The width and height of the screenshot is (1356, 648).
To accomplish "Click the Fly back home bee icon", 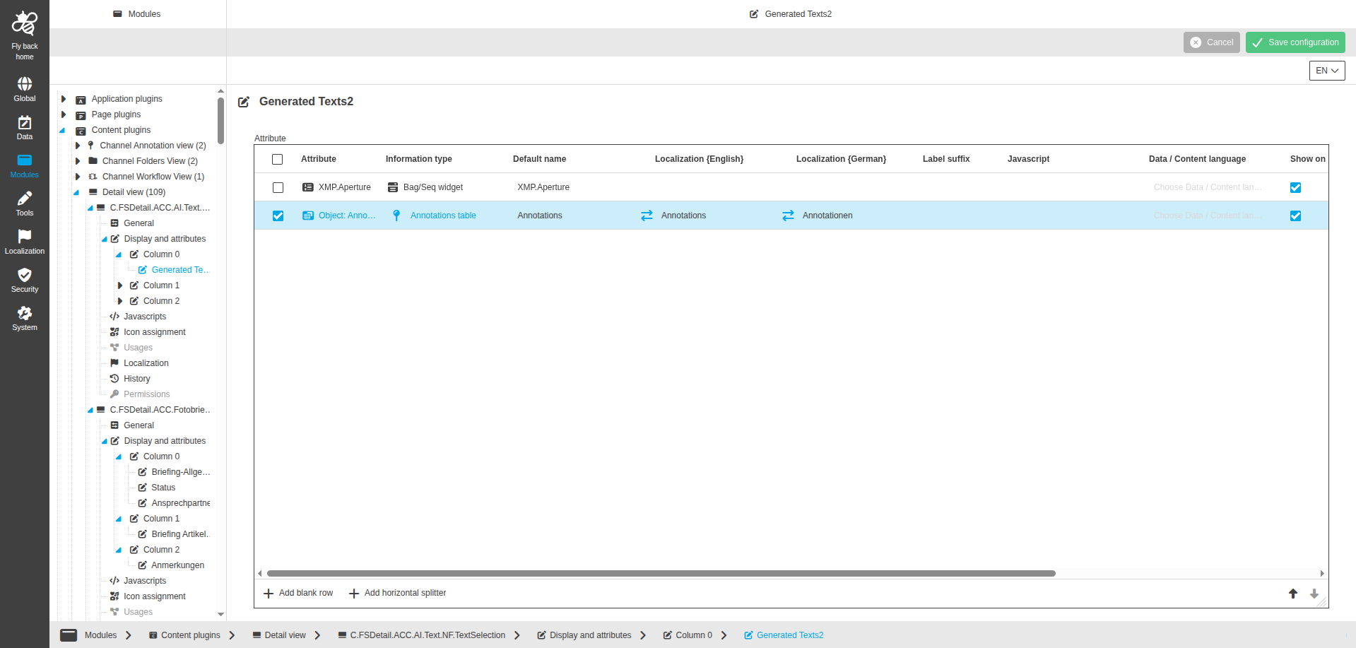I will 25,23.
